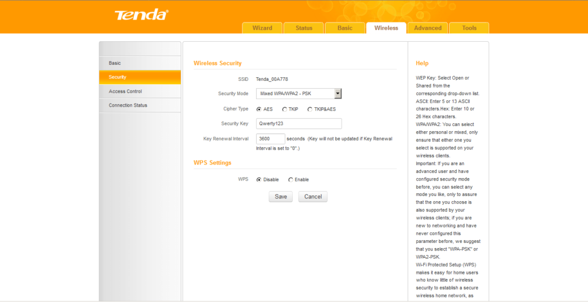
Task: Choose the TKIP cipher type
Action: (x=284, y=109)
